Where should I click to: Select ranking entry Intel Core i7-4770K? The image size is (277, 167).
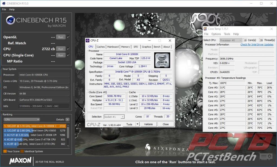pos(35,139)
